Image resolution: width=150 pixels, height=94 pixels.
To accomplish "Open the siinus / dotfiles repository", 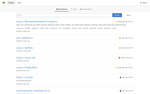I will [x=24, y=48].
